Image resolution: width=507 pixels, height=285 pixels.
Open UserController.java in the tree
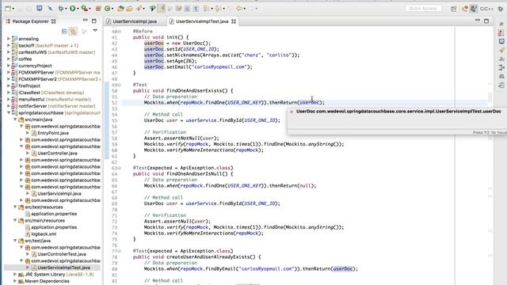[57, 153]
